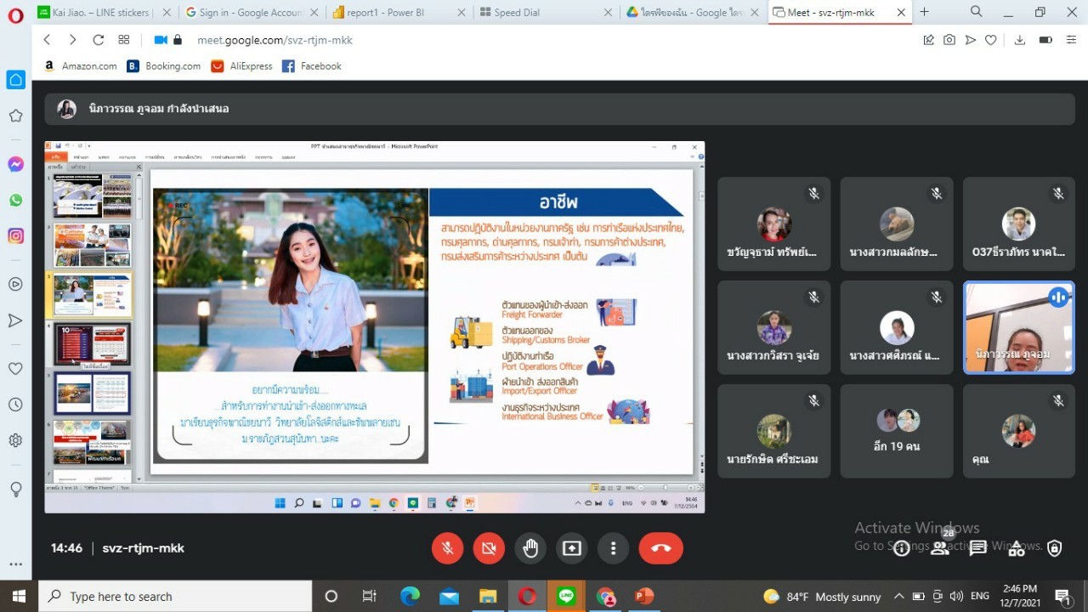Click the Windows taskbar search box
This screenshot has height=612, width=1088.
[x=176, y=597]
